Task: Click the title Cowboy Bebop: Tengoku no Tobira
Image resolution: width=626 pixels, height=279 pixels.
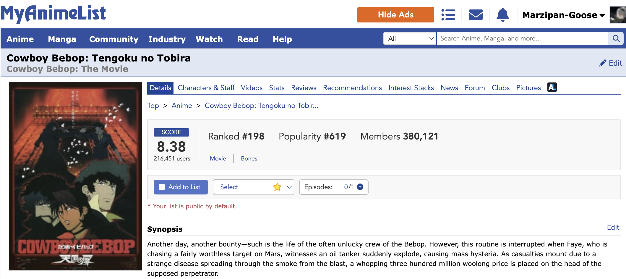Action: [x=99, y=58]
